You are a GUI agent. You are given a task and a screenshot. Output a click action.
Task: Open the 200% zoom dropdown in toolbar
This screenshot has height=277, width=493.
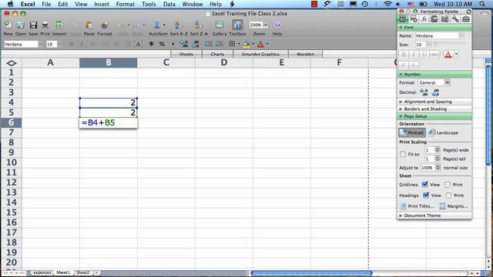click(x=265, y=25)
